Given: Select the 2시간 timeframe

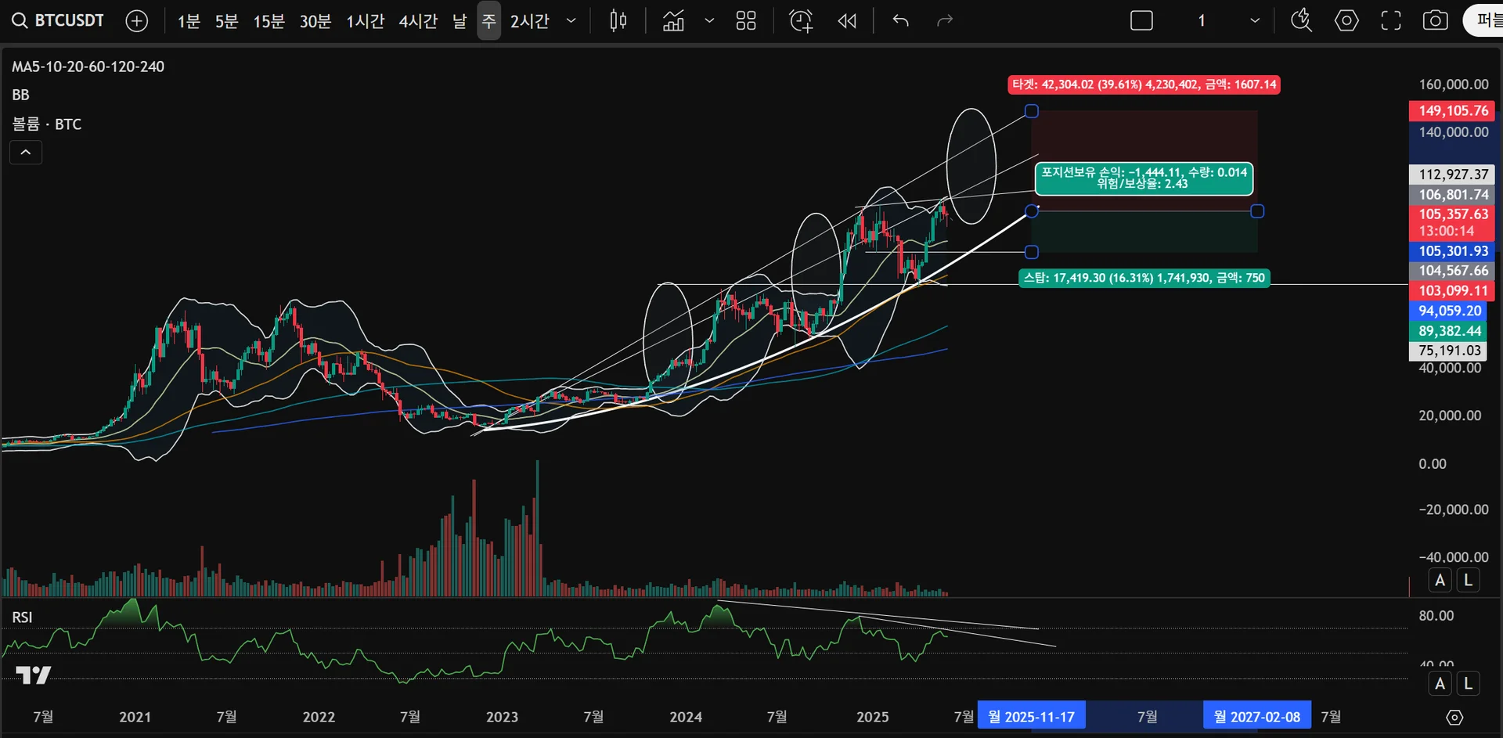Looking at the screenshot, I should click(x=530, y=21).
